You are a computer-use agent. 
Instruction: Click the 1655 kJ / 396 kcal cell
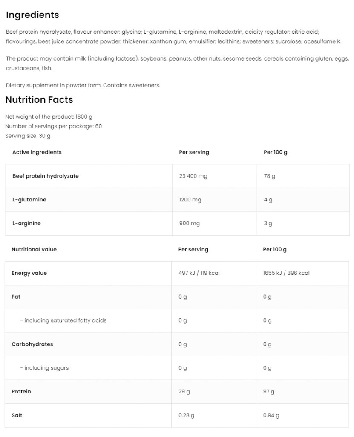click(x=286, y=273)
